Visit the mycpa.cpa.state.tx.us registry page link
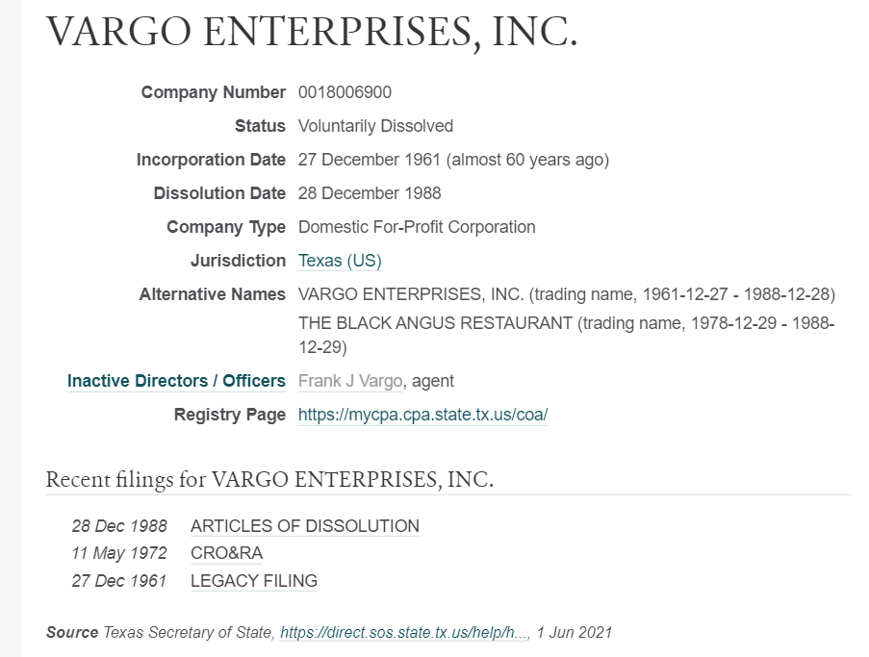 tap(422, 415)
